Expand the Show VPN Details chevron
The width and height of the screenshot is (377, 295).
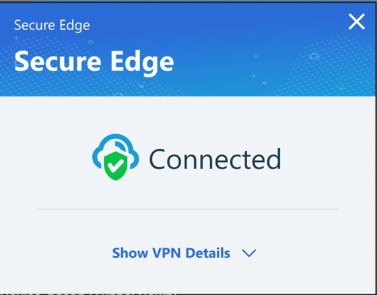249,253
